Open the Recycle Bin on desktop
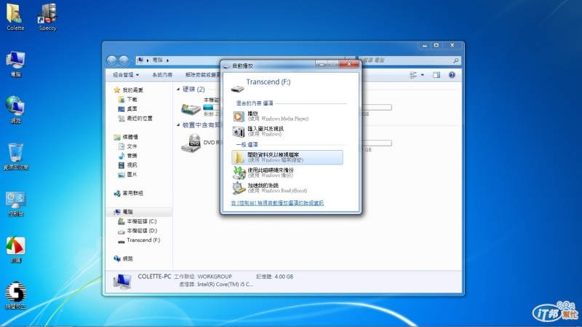Screen dimensions: 582x327 pos(15,157)
